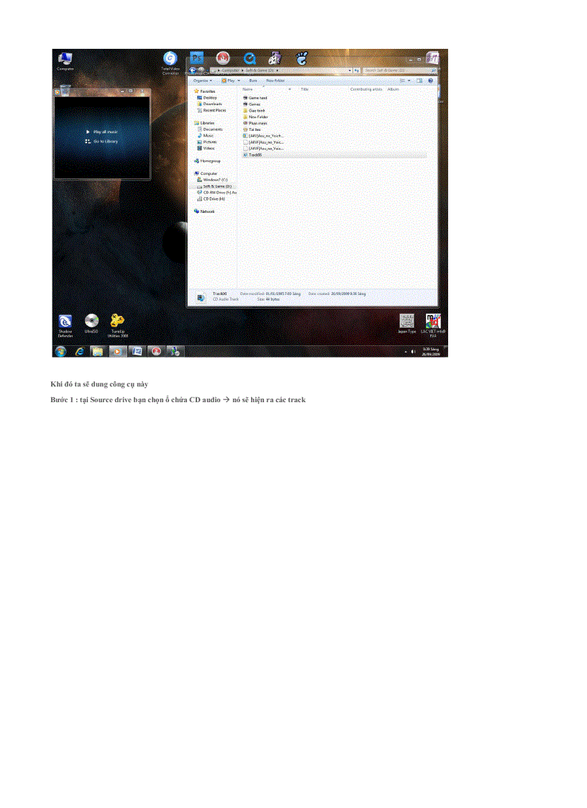
Task: Click New folder in the toolbar
Action: (x=276, y=81)
